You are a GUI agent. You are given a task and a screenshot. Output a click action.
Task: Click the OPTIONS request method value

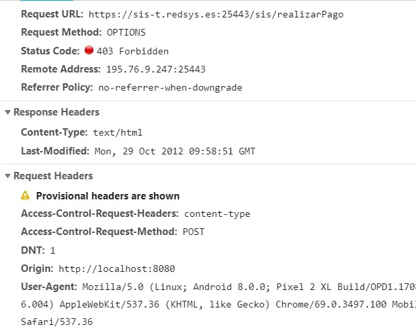[x=126, y=32]
